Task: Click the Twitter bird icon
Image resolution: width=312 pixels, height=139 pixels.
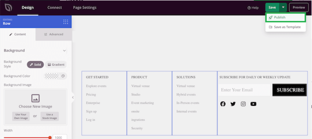Action: click(233, 104)
